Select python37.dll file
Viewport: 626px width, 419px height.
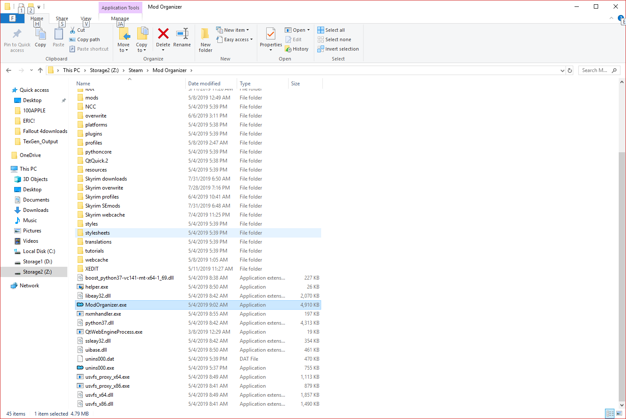198,323
